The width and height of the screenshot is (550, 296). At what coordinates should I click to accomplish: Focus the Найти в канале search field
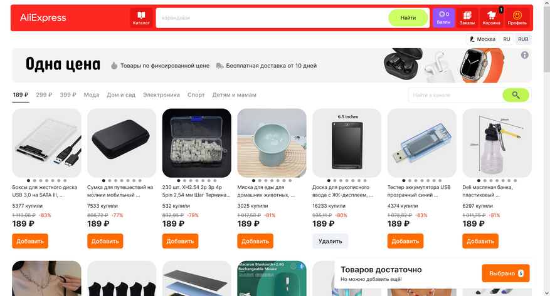click(455, 95)
